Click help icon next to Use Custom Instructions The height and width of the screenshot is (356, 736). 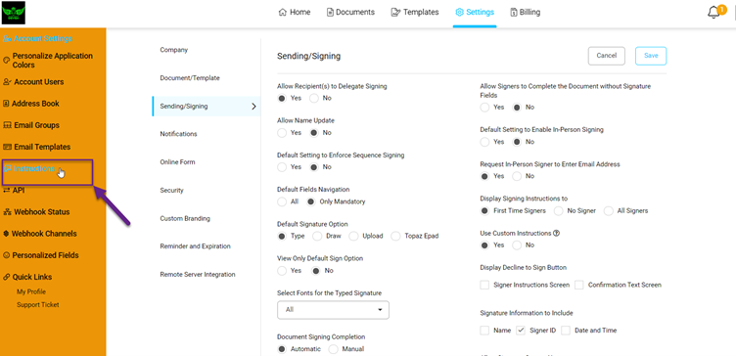[556, 233]
